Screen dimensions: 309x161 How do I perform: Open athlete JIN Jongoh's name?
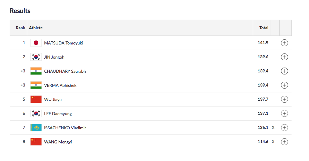(x=54, y=57)
